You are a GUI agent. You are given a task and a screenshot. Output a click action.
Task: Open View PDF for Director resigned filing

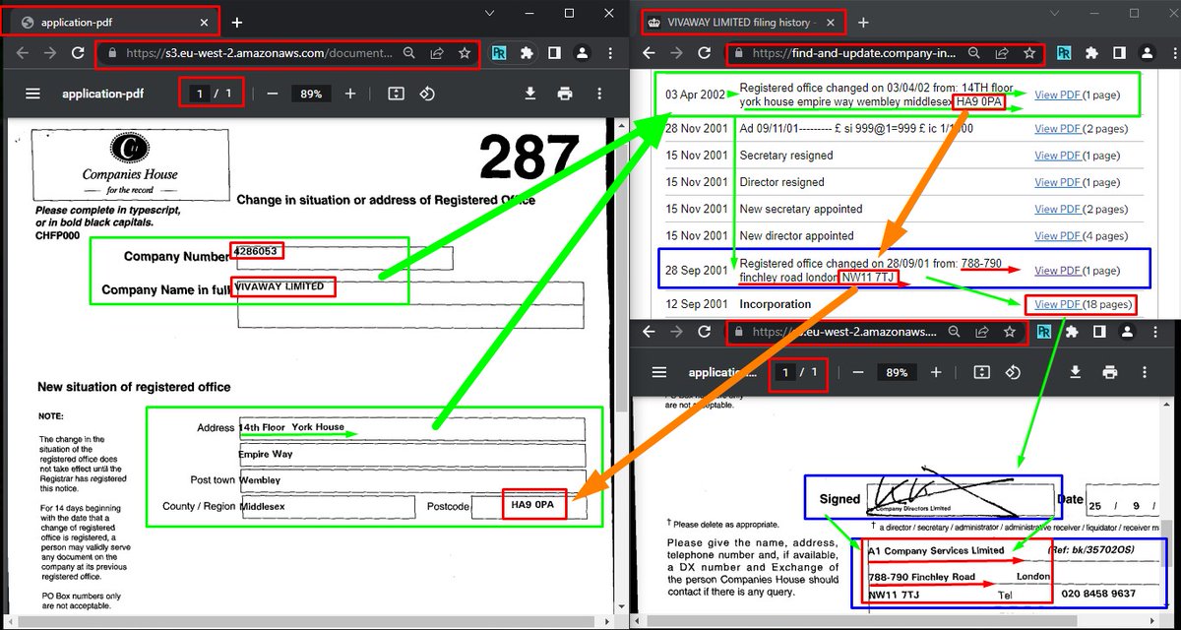pos(1058,182)
